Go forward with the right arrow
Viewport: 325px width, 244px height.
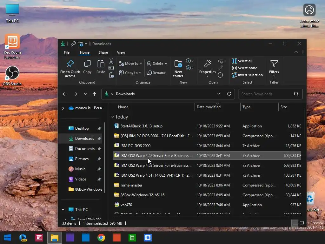76,94
